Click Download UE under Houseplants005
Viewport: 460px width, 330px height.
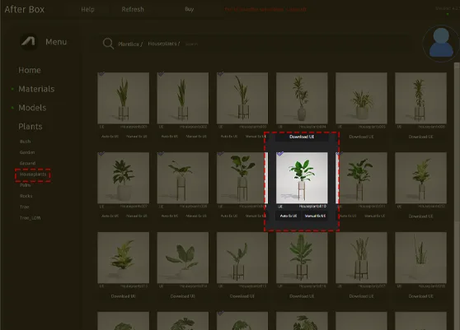(x=361, y=137)
